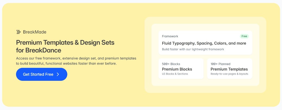Click the green Free badge
This screenshot has height=110, width=282.
(x=244, y=36)
